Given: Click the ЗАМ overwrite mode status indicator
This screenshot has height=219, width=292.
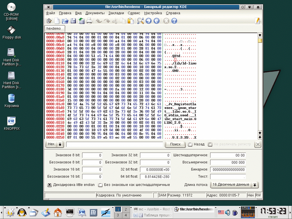Looking at the screenshot, I should [162, 195].
